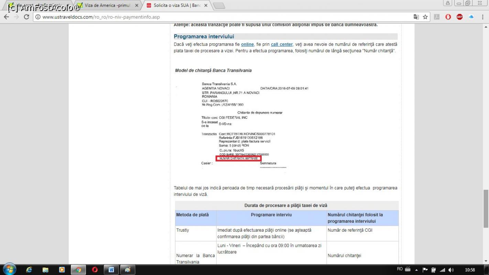The width and height of the screenshot is (489, 275).
Task: Open the Windows Start menu
Action: 9,269
